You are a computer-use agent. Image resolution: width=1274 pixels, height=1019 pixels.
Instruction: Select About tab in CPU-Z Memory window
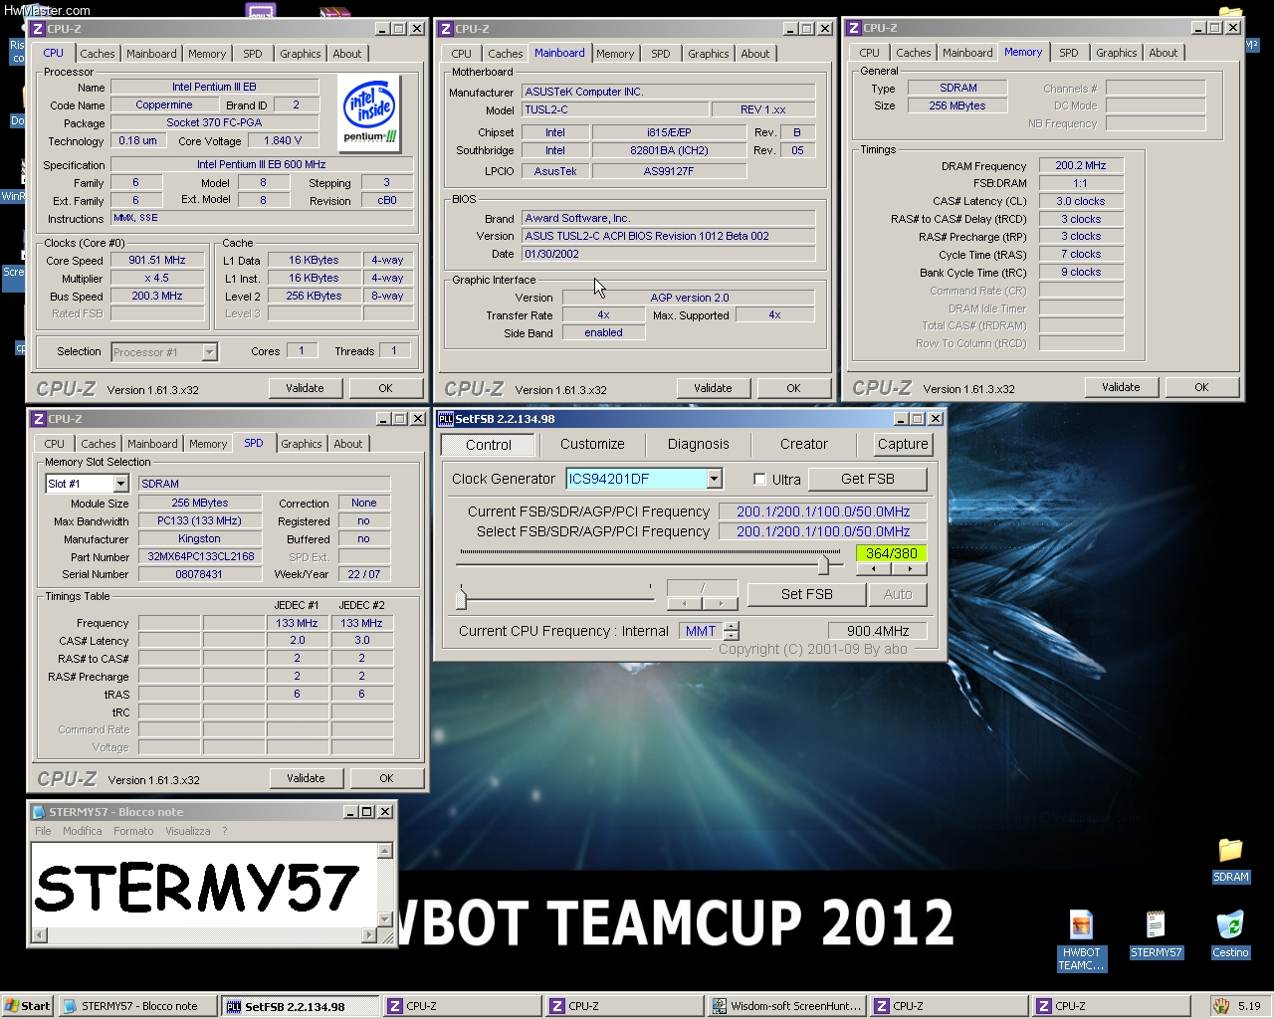[1163, 53]
